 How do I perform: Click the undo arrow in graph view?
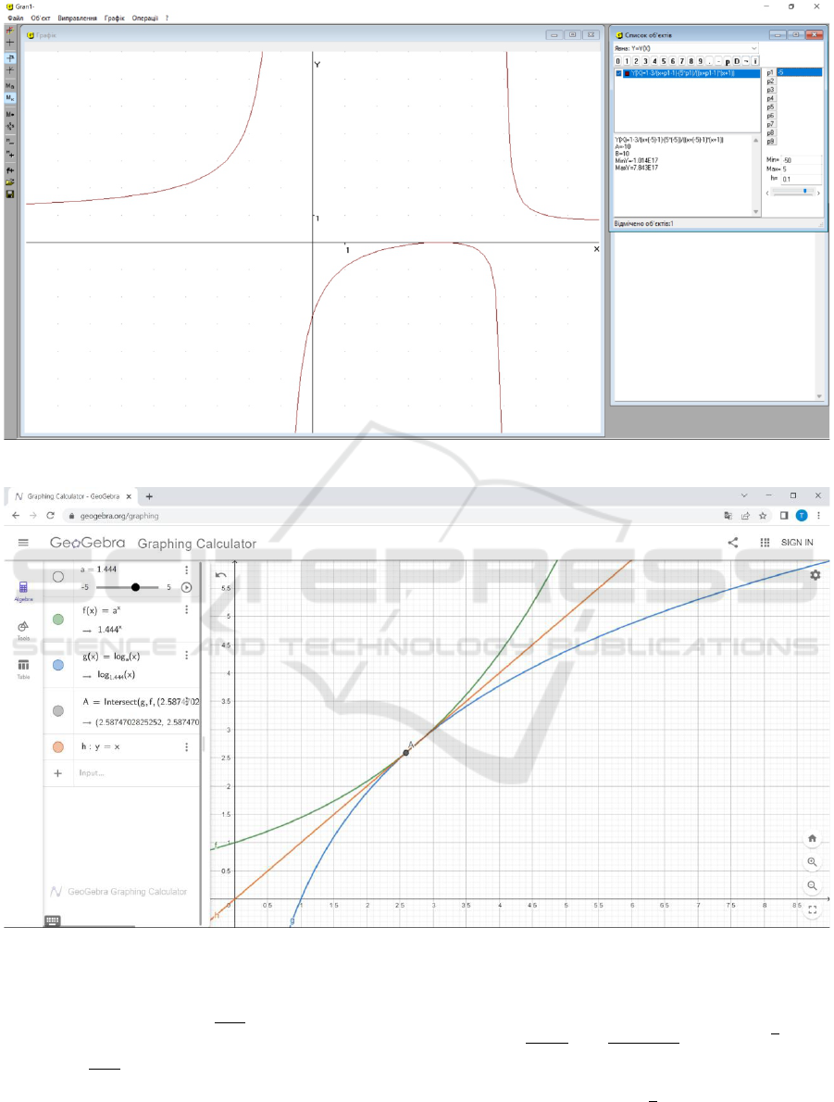[x=220, y=574]
